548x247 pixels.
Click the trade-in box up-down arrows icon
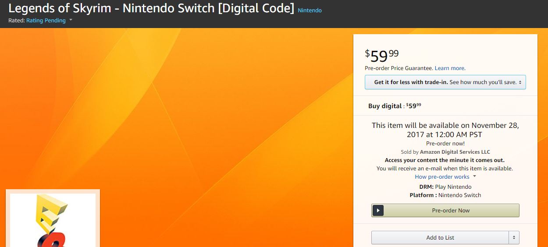tap(520, 82)
